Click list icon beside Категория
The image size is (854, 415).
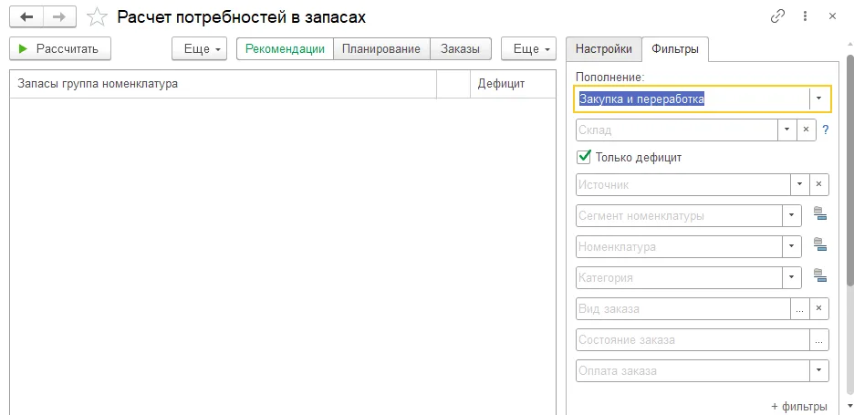(x=820, y=275)
